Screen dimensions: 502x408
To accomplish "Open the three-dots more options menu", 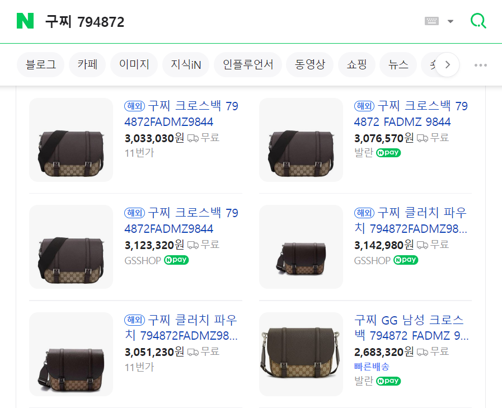I will point(480,65).
